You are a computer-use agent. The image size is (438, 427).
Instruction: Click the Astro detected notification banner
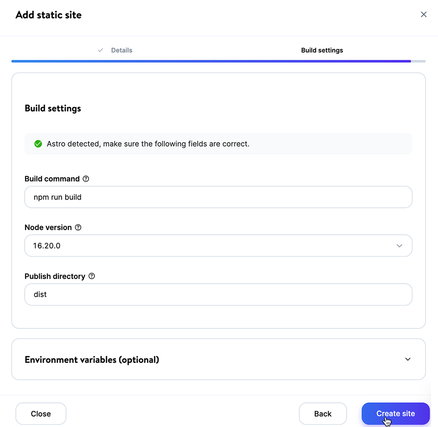pyautogui.click(x=218, y=143)
